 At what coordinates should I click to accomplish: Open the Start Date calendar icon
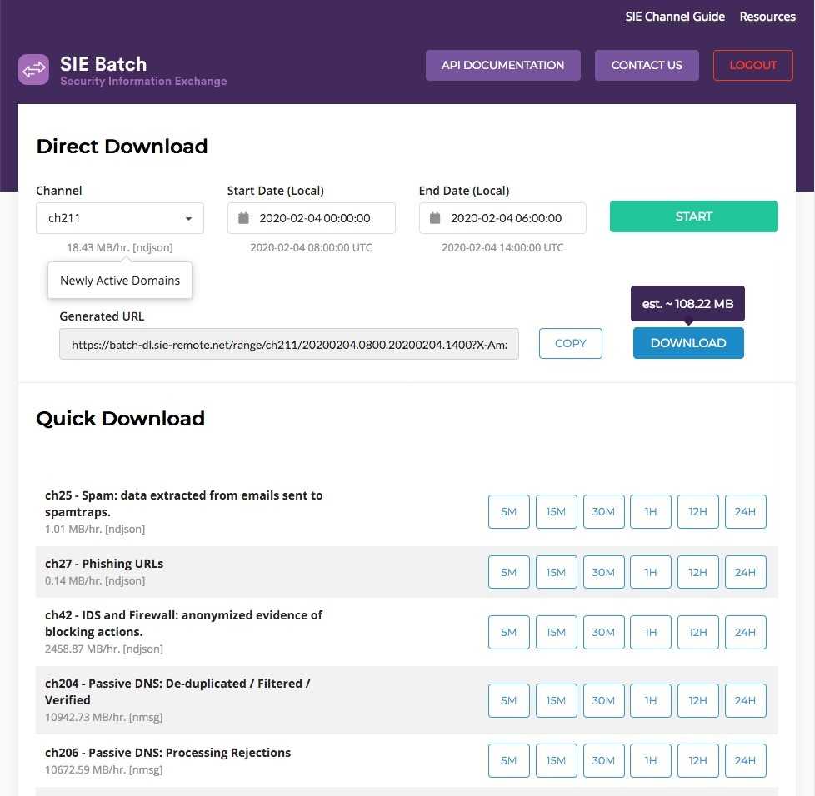pyautogui.click(x=243, y=217)
